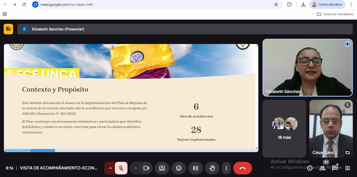Raise your hand in the meeting
Image resolution: width=357 pixels, height=177 pixels.
pos(212,168)
